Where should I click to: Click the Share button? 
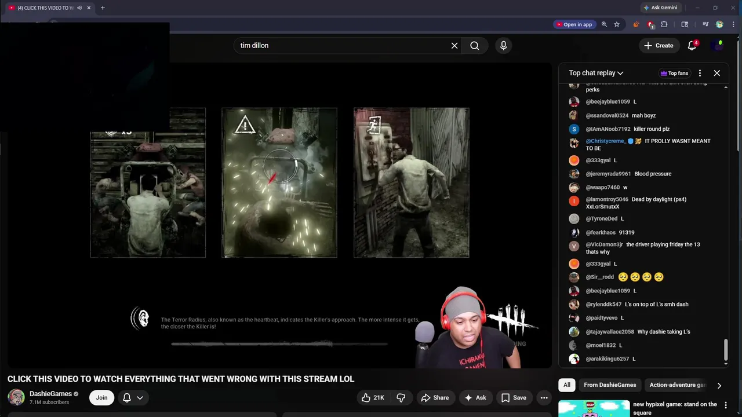tap(435, 397)
